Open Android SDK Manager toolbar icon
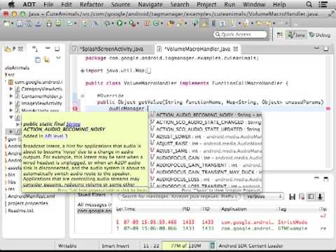This screenshot has height=252, width=336. click(x=49, y=23)
